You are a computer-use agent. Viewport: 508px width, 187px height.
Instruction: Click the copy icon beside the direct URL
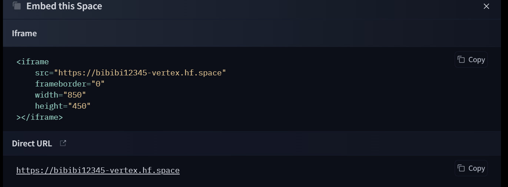click(x=461, y=168)
